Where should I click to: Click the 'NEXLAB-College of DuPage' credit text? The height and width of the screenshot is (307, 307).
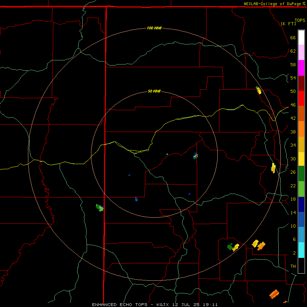point(272,4)
